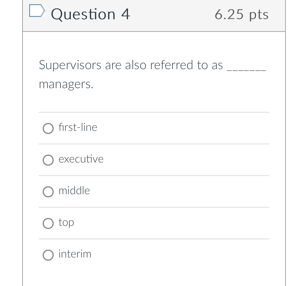Click the 6.25 pts label
Image resolution: width=308 pixels, height=286 pixels.
point(242,15)
